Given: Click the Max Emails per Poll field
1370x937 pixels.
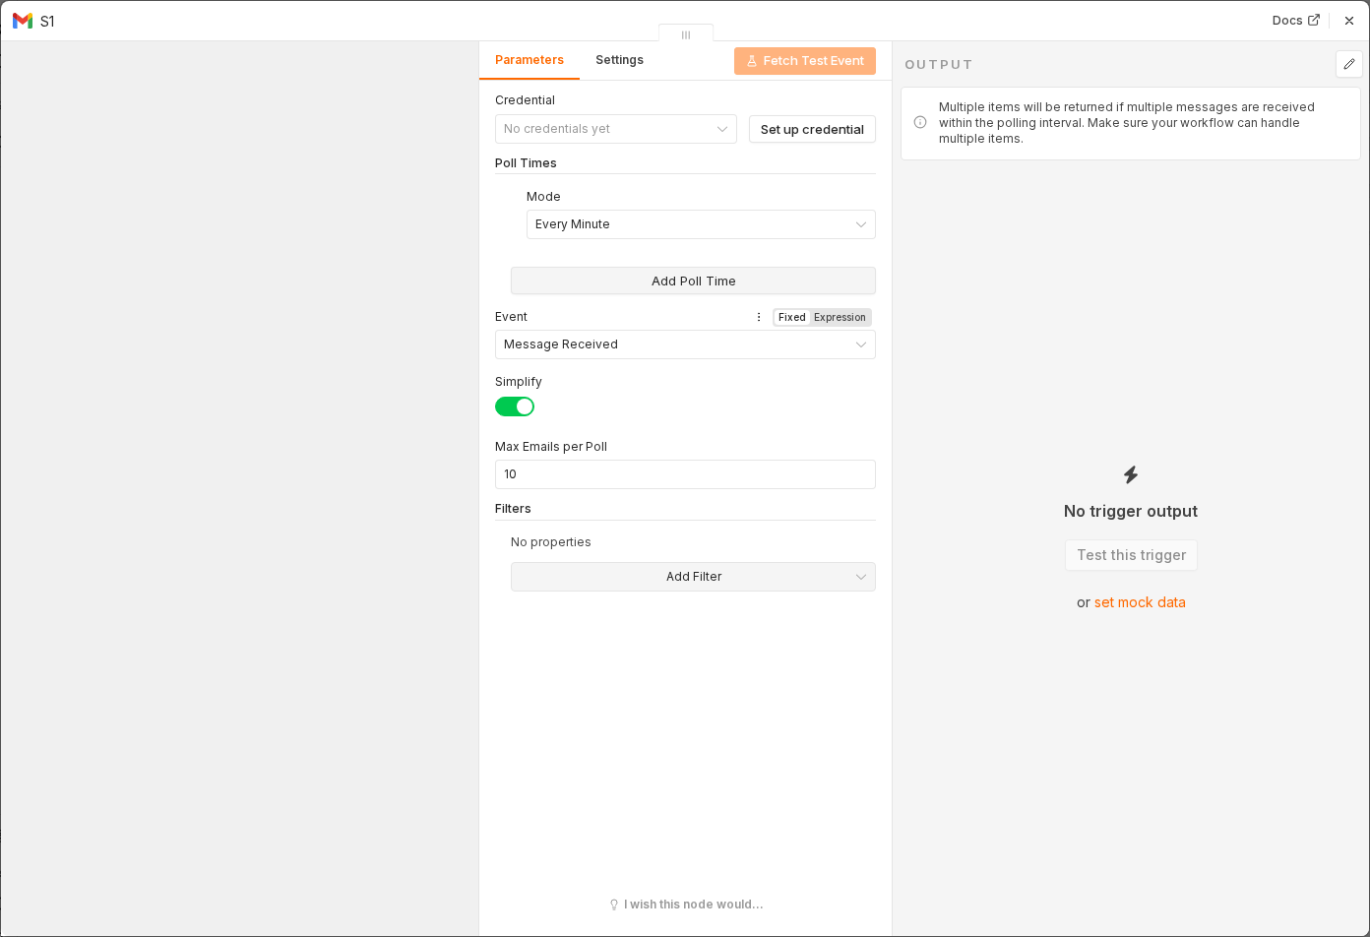Looking at the screenshot, I should (685, 474).
